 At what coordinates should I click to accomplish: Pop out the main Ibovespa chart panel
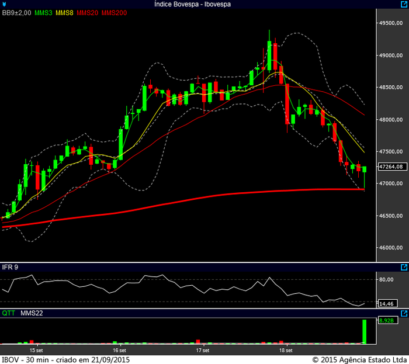click(x=404, y=4)
